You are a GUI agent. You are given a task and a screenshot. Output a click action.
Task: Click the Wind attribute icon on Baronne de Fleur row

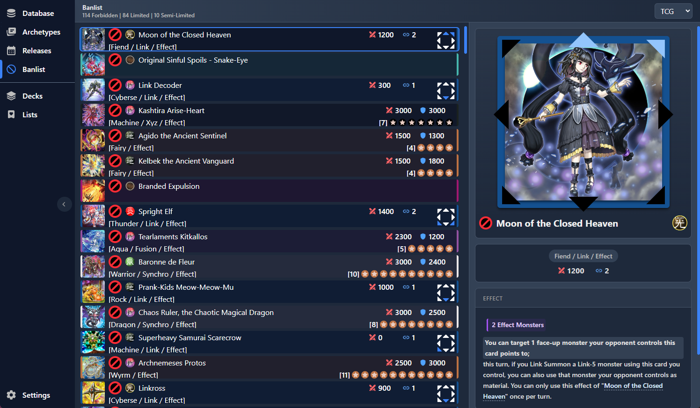click(x=130, y=262)
